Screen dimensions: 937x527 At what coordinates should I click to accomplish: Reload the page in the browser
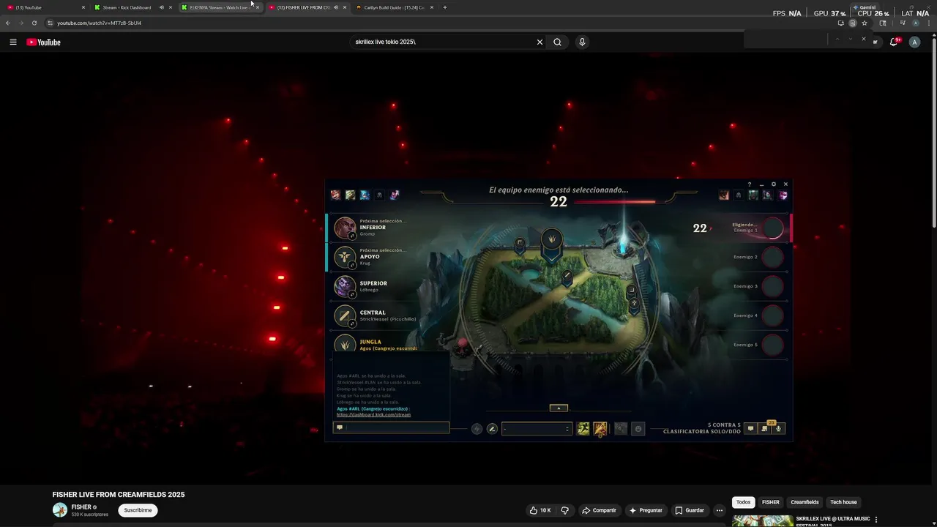click(x=34, y=23)
